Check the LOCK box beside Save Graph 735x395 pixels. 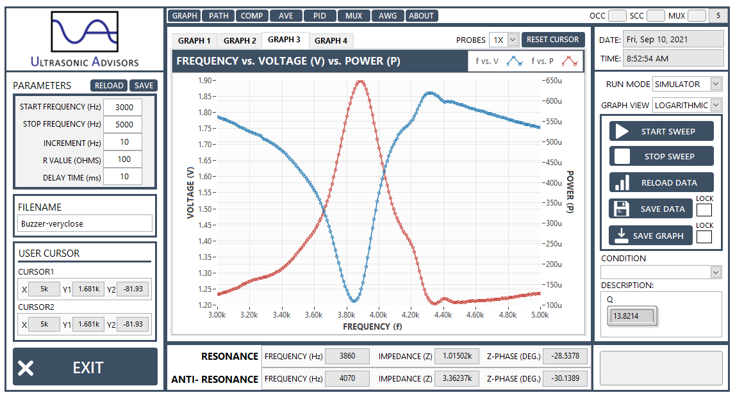(704, 237)
